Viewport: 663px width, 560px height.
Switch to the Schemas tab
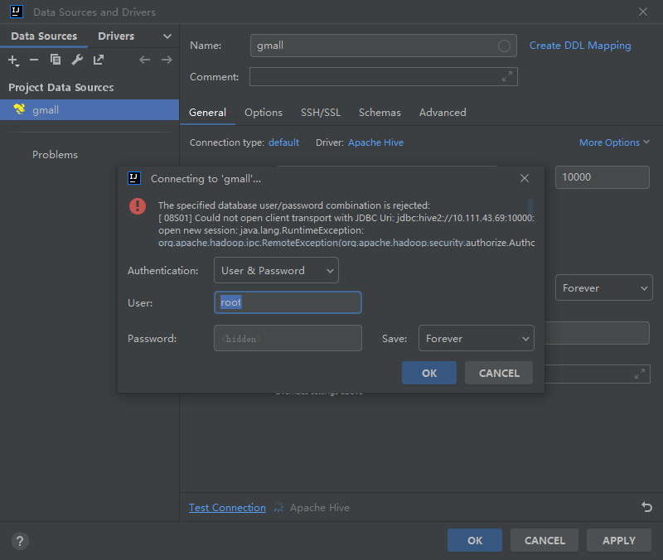(x=380, y=113)
